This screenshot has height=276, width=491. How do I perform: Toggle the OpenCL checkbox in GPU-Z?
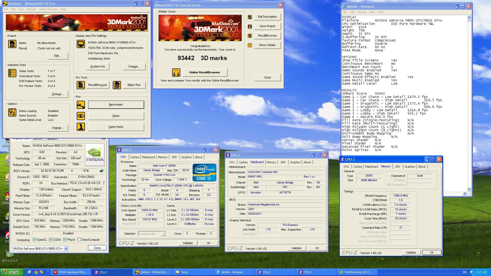pos(35,240)
